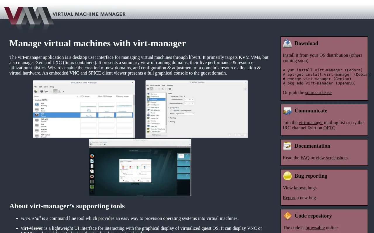Click the Code repository diamond icon
The width and height of the screenshot is (374, 233).
(288, 216)
